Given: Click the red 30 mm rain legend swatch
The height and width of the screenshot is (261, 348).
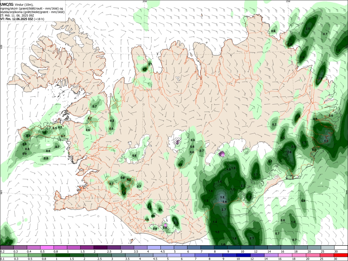Looking at the screenshot, I should pos(341,255).
